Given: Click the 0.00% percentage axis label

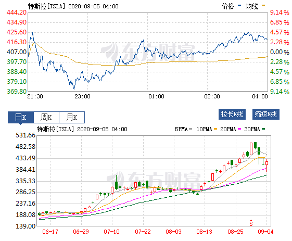Looking at the screenshot, I should pyautogui.click(x=280, y=52).
